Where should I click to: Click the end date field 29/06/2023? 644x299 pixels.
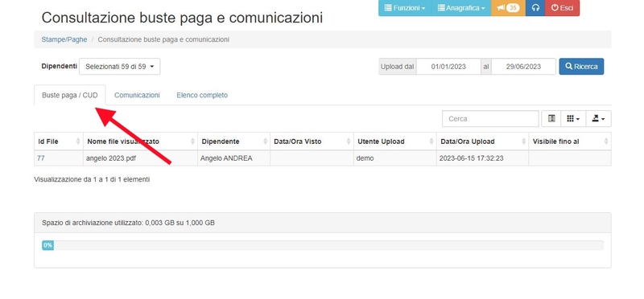pyautogui.click(x=523, y=67)
